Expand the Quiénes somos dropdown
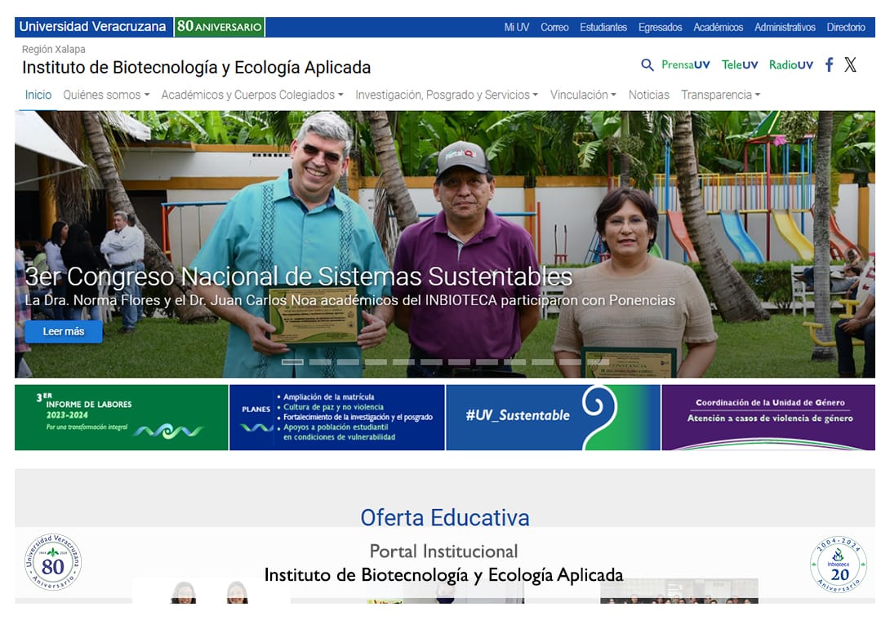 click(x=106, y=95)
